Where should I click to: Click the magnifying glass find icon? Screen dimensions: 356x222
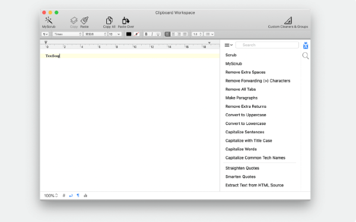[306, 56]
